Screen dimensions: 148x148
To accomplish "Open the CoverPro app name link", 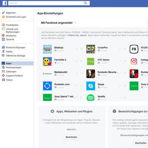I will 102,47.
